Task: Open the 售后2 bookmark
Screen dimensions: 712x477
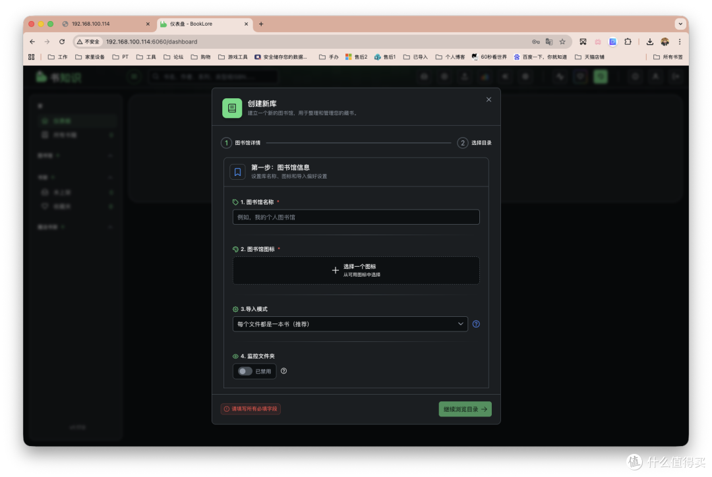Action: click(357, 57)
